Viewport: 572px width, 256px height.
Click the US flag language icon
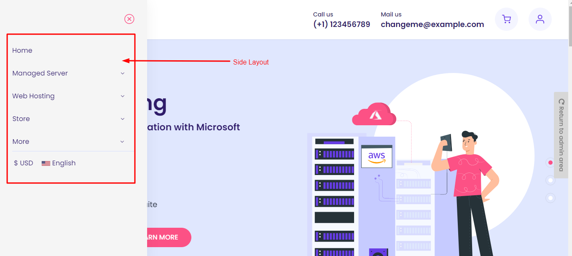[46, 164]
